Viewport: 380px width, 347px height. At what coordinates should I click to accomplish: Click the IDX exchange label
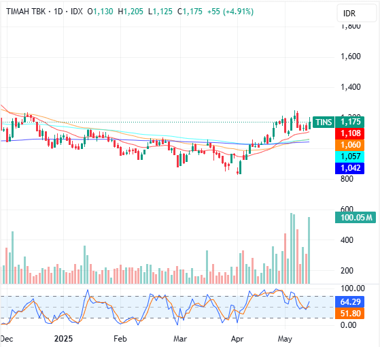click(77, 12)
